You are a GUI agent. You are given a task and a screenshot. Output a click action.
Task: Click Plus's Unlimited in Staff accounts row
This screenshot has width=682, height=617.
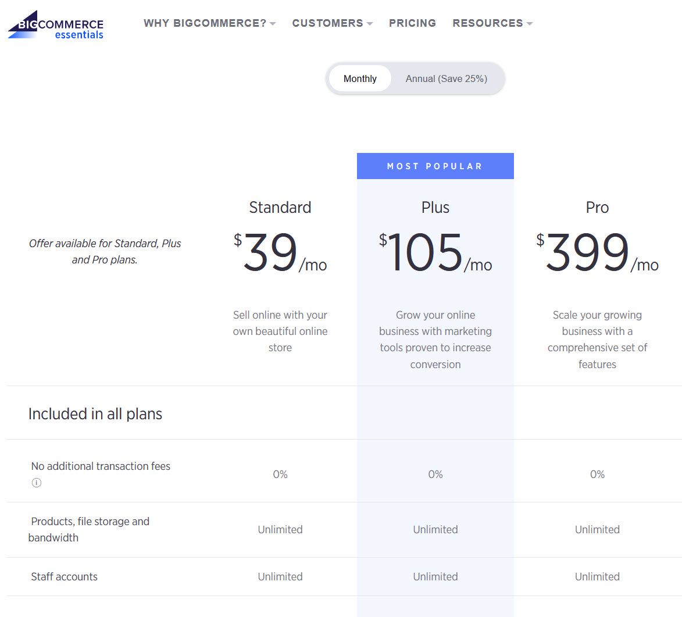[x=435, y=576]
